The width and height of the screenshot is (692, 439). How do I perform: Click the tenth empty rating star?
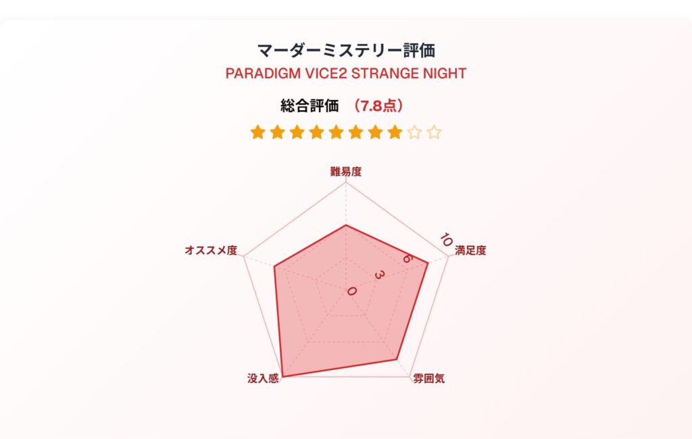435,132
